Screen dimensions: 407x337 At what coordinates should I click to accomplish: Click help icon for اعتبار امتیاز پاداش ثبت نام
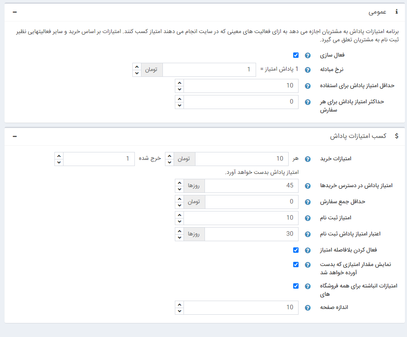(307, 234)
